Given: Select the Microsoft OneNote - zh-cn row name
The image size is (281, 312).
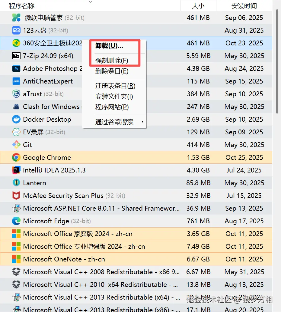Looking at the screenshot, I should click(64, 259).
